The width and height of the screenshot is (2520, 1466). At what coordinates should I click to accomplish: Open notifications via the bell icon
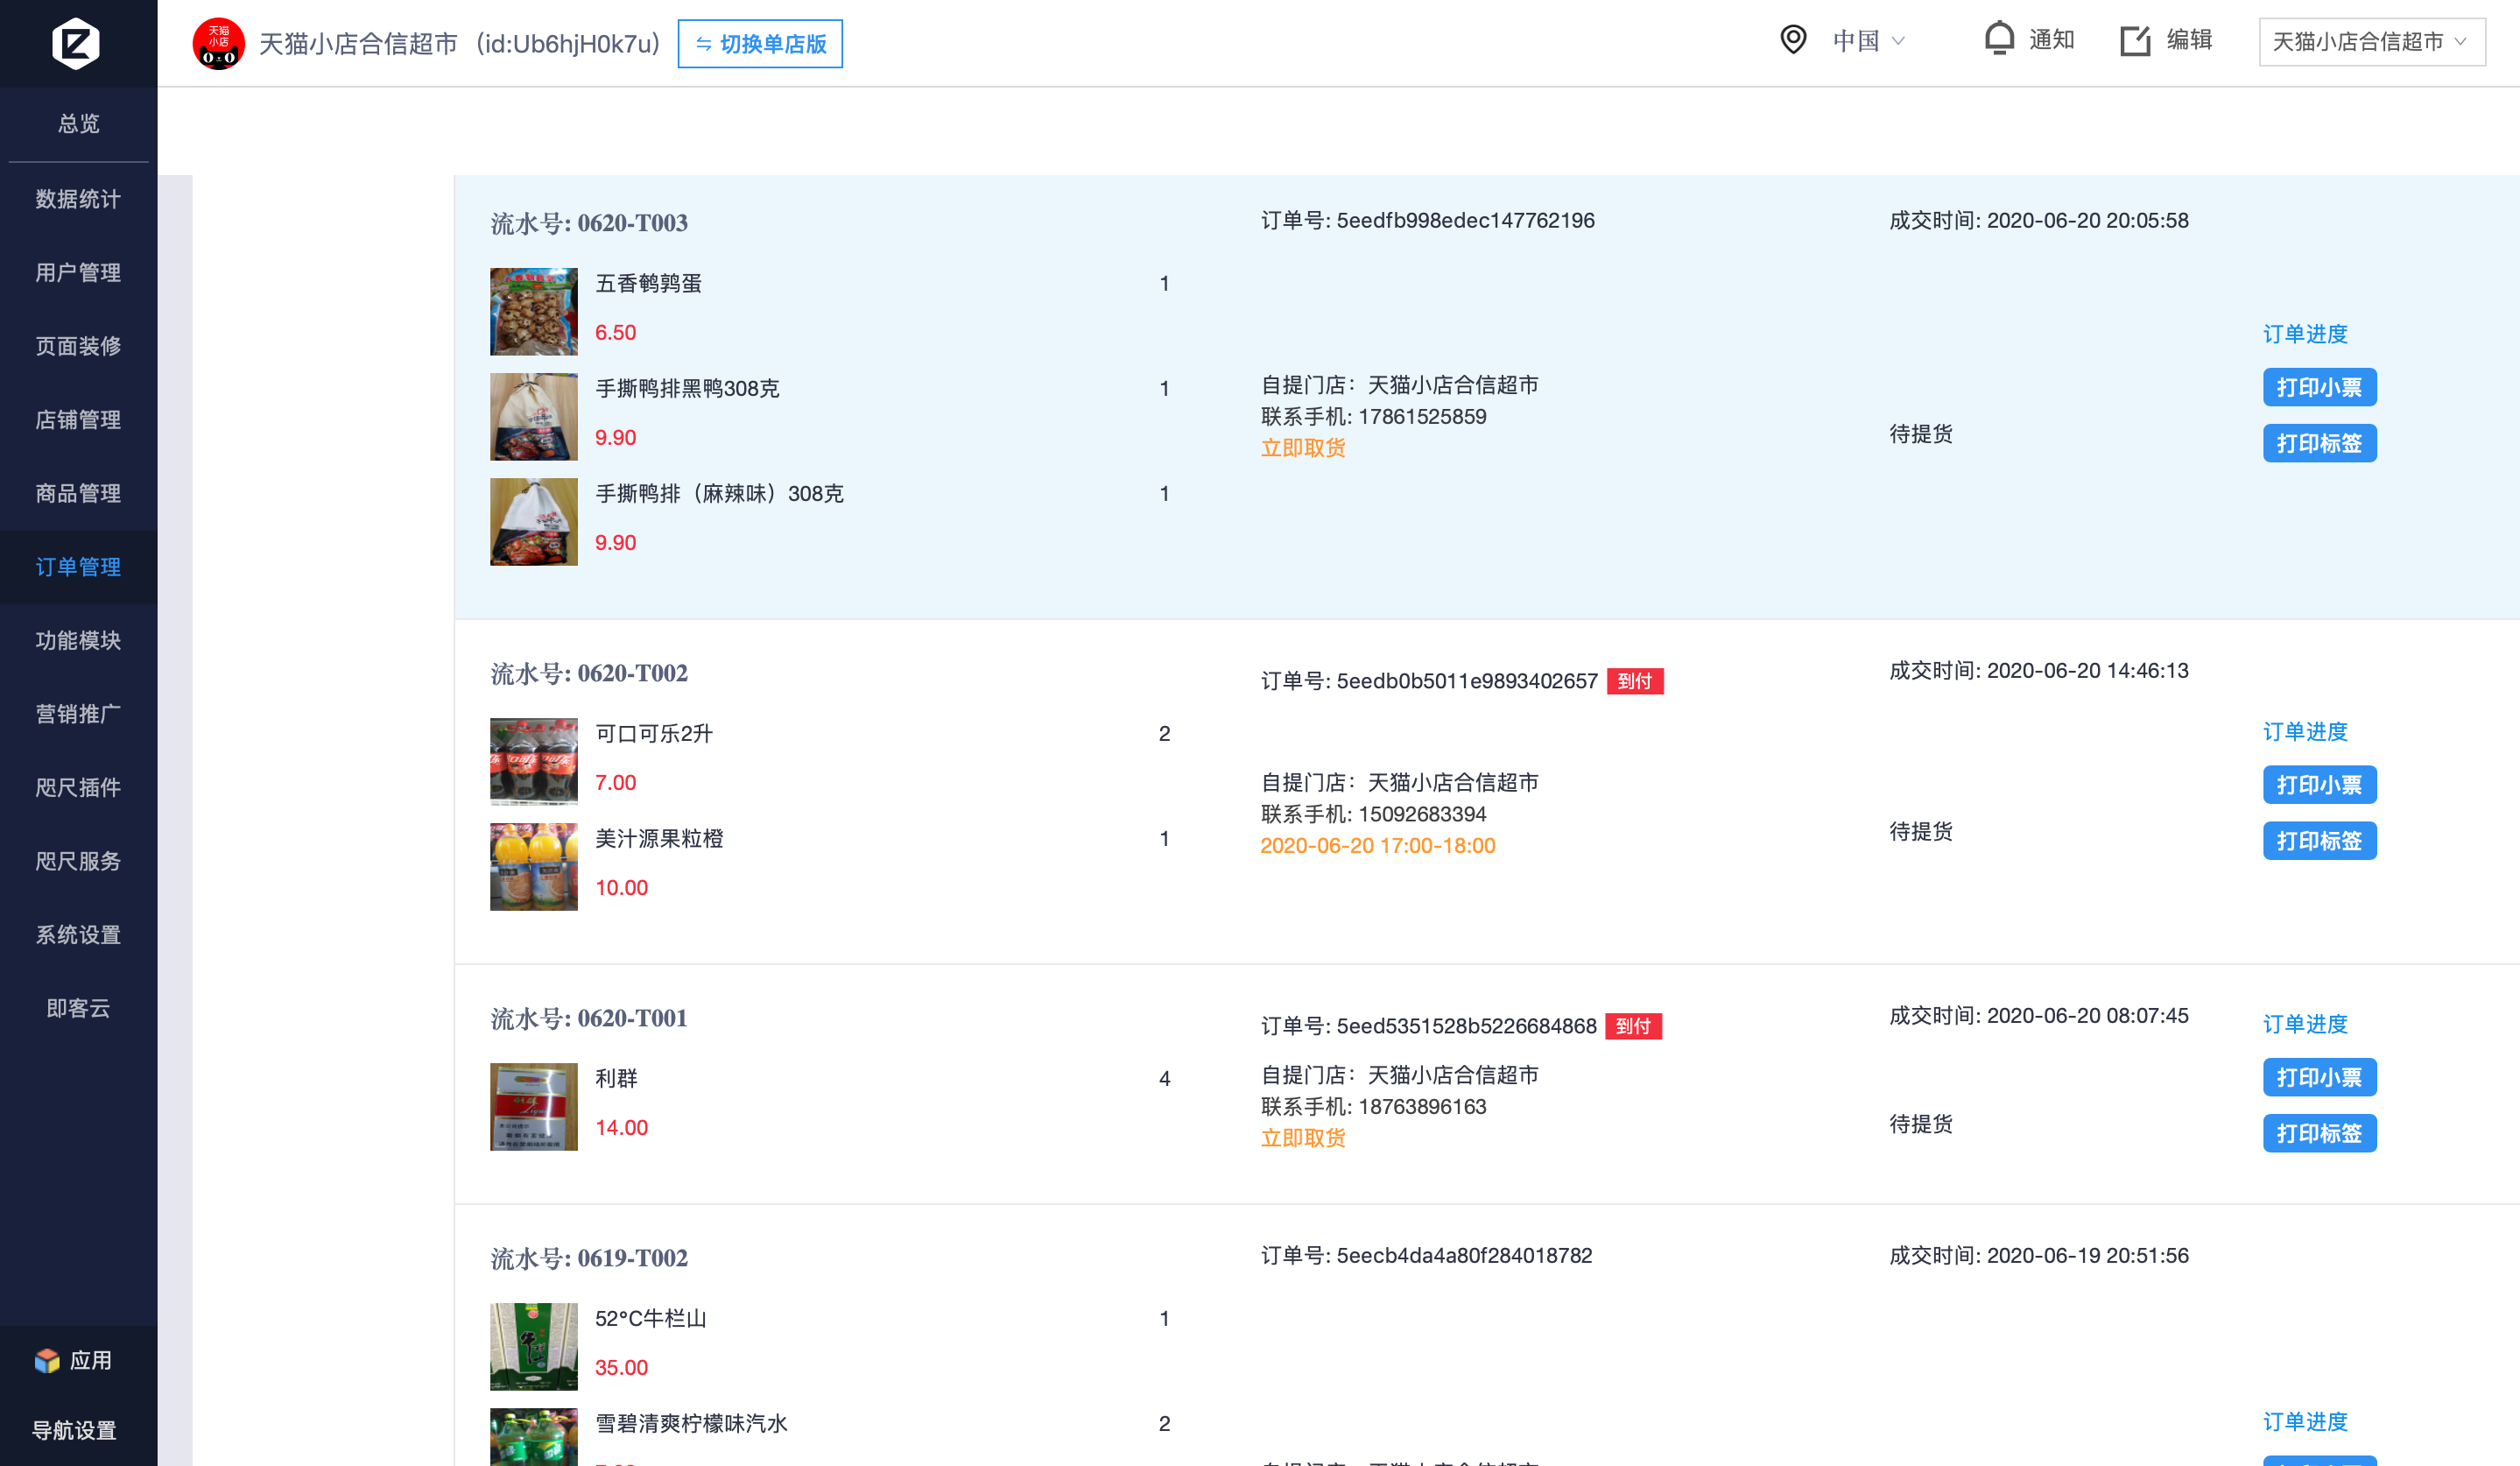[1998, 39]
